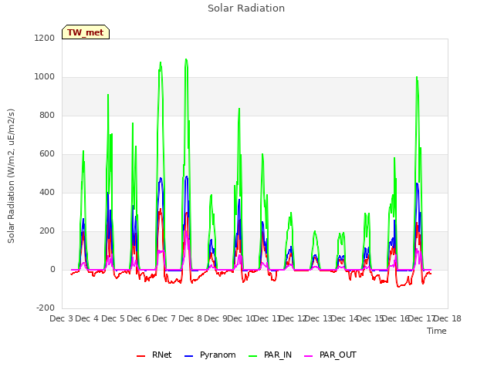Click the PAR_IN peak above 1000 near Dec 17
The height and width of the screenshot is (370, 494).
(x=417, y=77)
